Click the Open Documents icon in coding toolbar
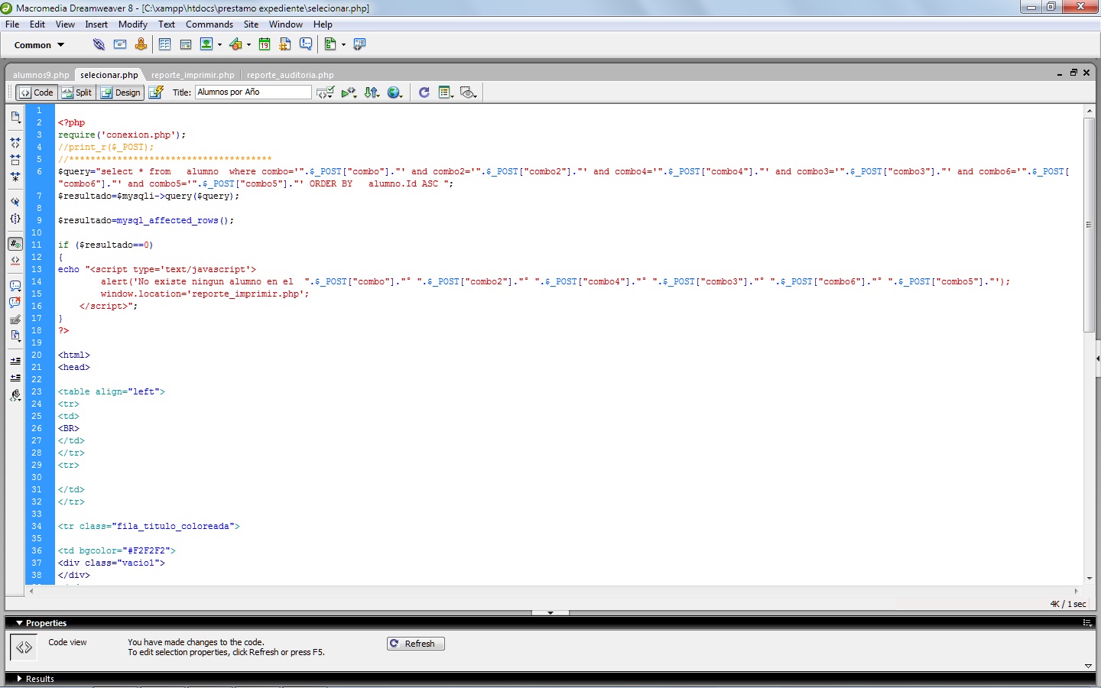 point(15,117)
